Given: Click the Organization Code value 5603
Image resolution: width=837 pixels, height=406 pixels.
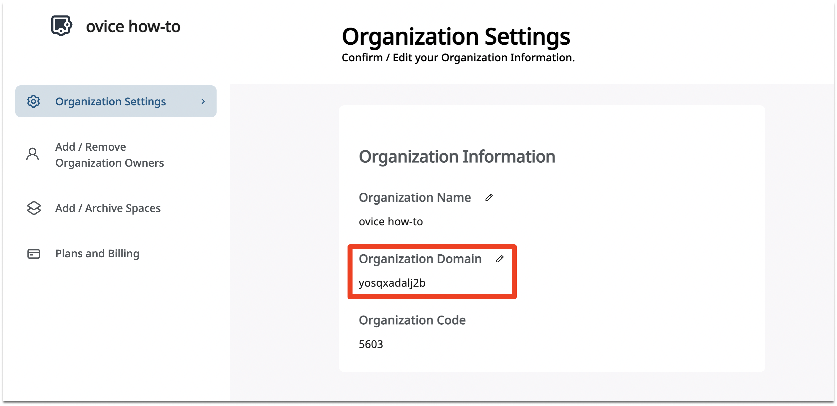Looking at the screenshot, I should [x=371, y=344].
